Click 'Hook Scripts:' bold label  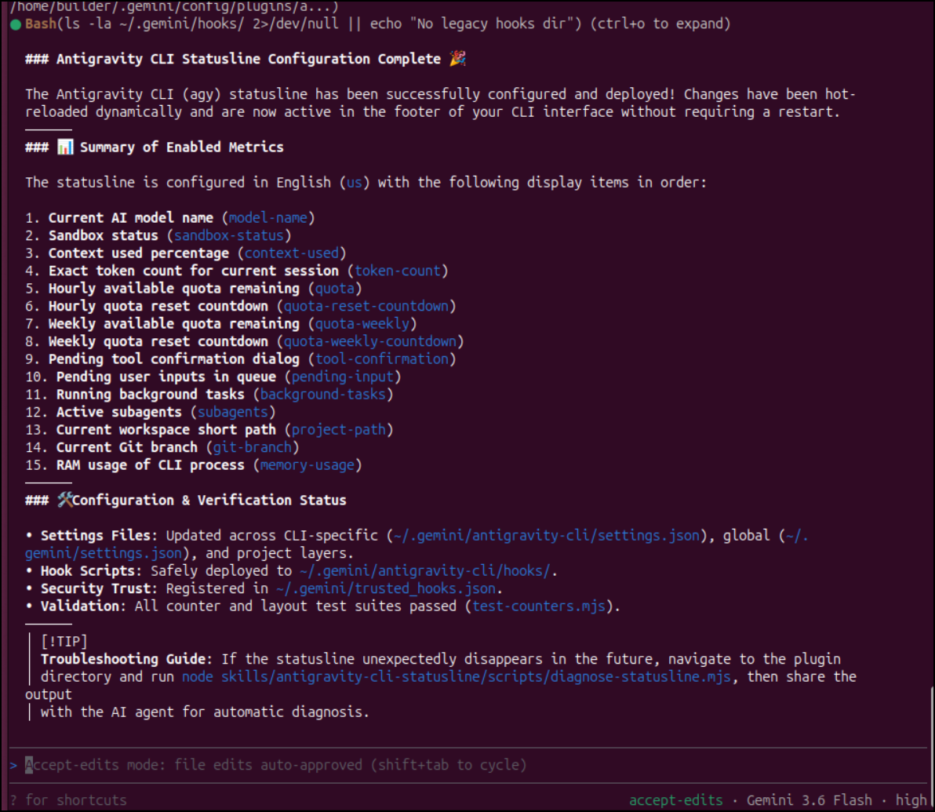tap(91, 570)
